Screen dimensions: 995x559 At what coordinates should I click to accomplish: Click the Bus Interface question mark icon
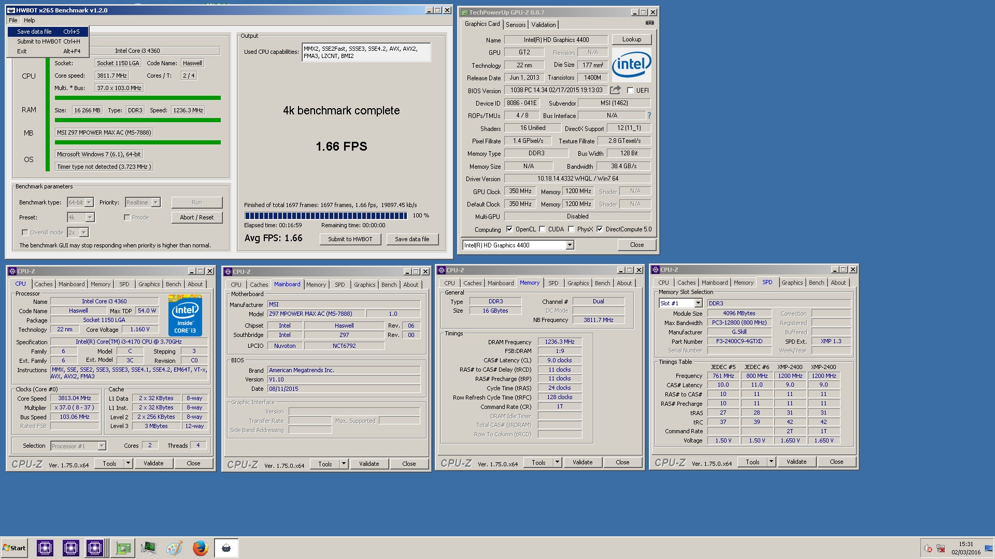coord(649,115)
